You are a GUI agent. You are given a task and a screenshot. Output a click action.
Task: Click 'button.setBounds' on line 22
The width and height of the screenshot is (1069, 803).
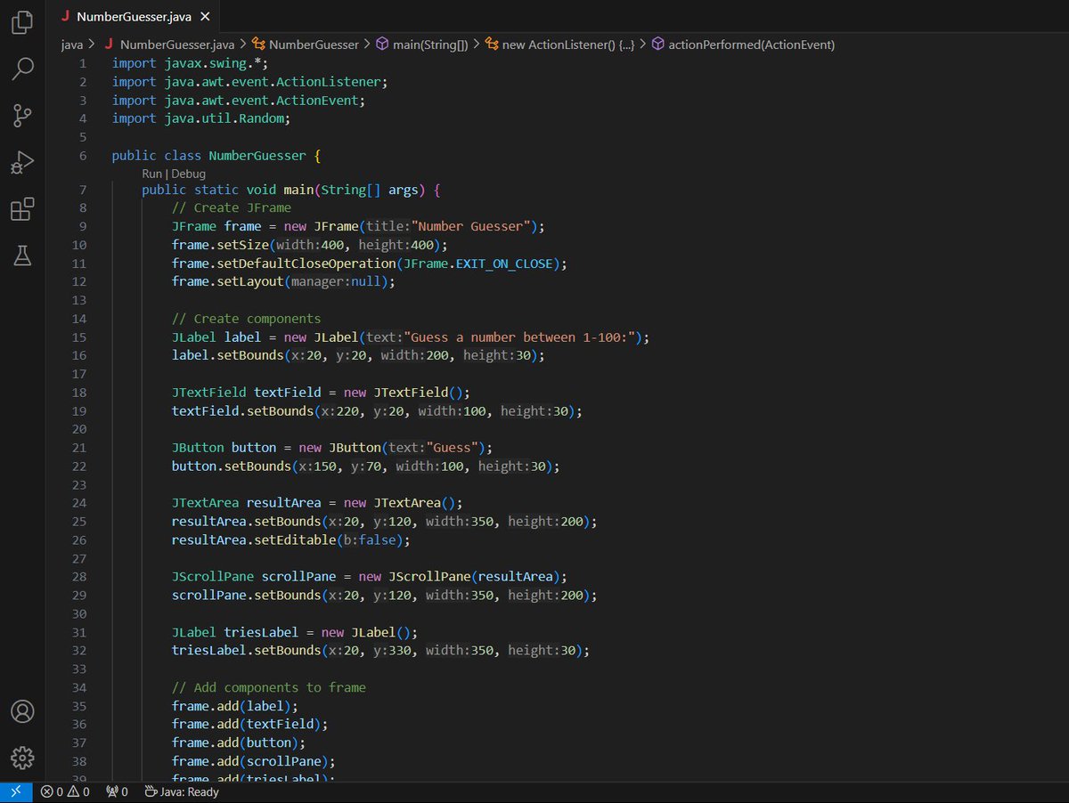click(x=232, y=466)
